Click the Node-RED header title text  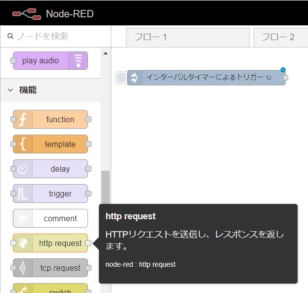point(70,14)
